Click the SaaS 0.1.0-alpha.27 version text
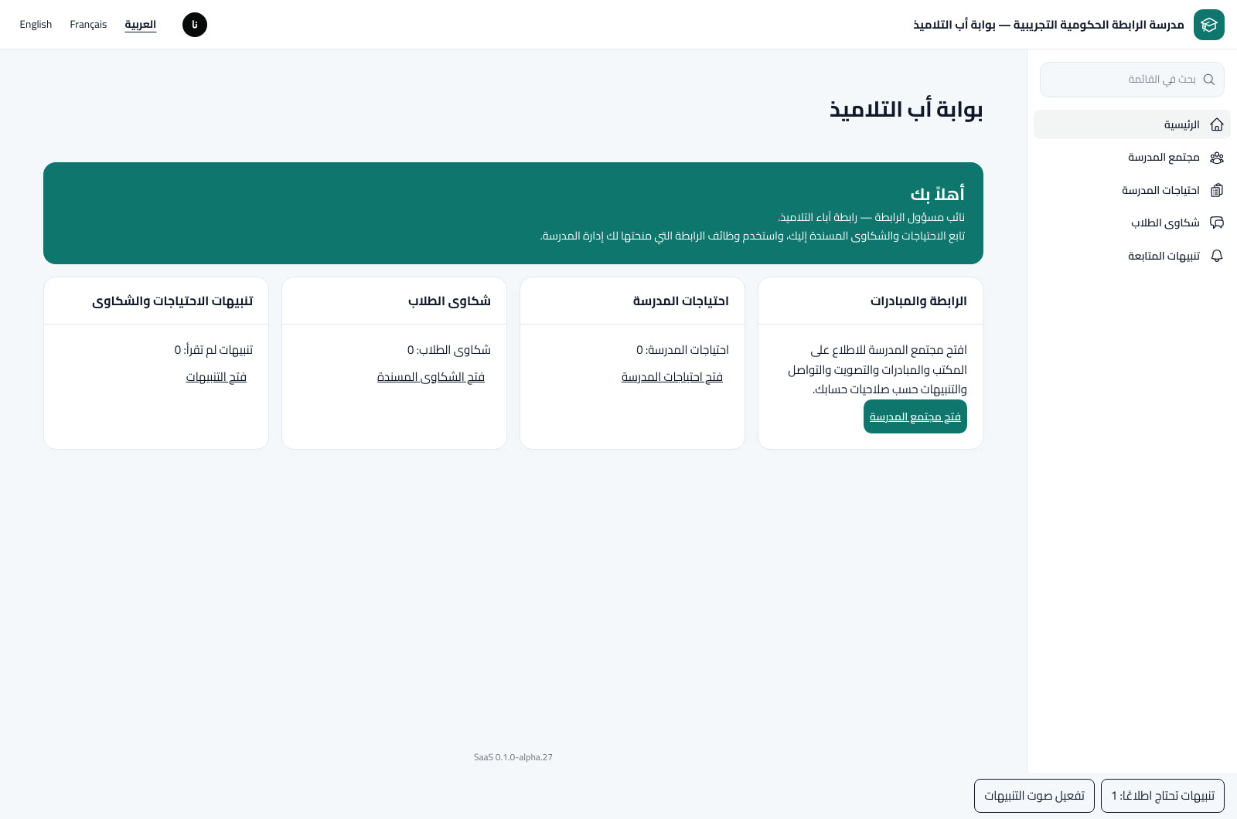The width and height of the screenshot is (1237, 819). [513, 757]
